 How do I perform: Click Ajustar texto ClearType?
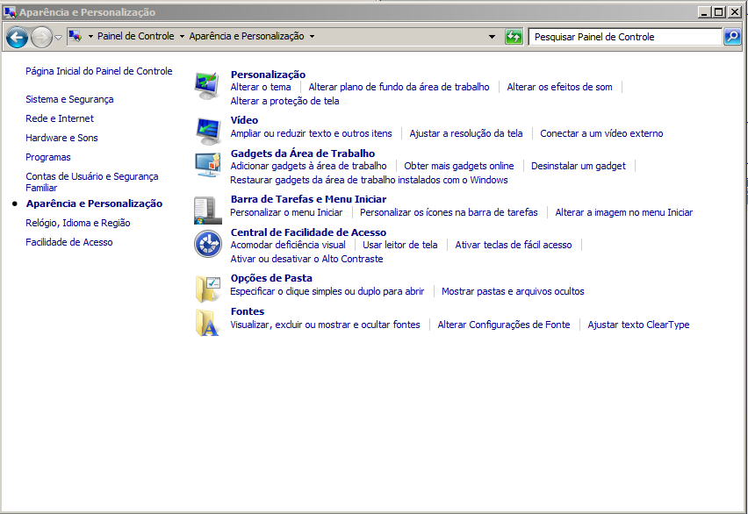coord(638,325)
